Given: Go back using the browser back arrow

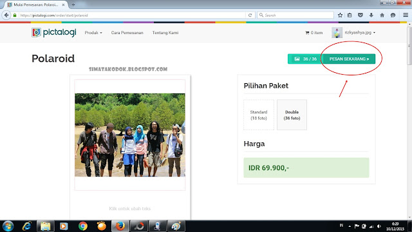Looking at the screenshot, I should click(6, 15).
